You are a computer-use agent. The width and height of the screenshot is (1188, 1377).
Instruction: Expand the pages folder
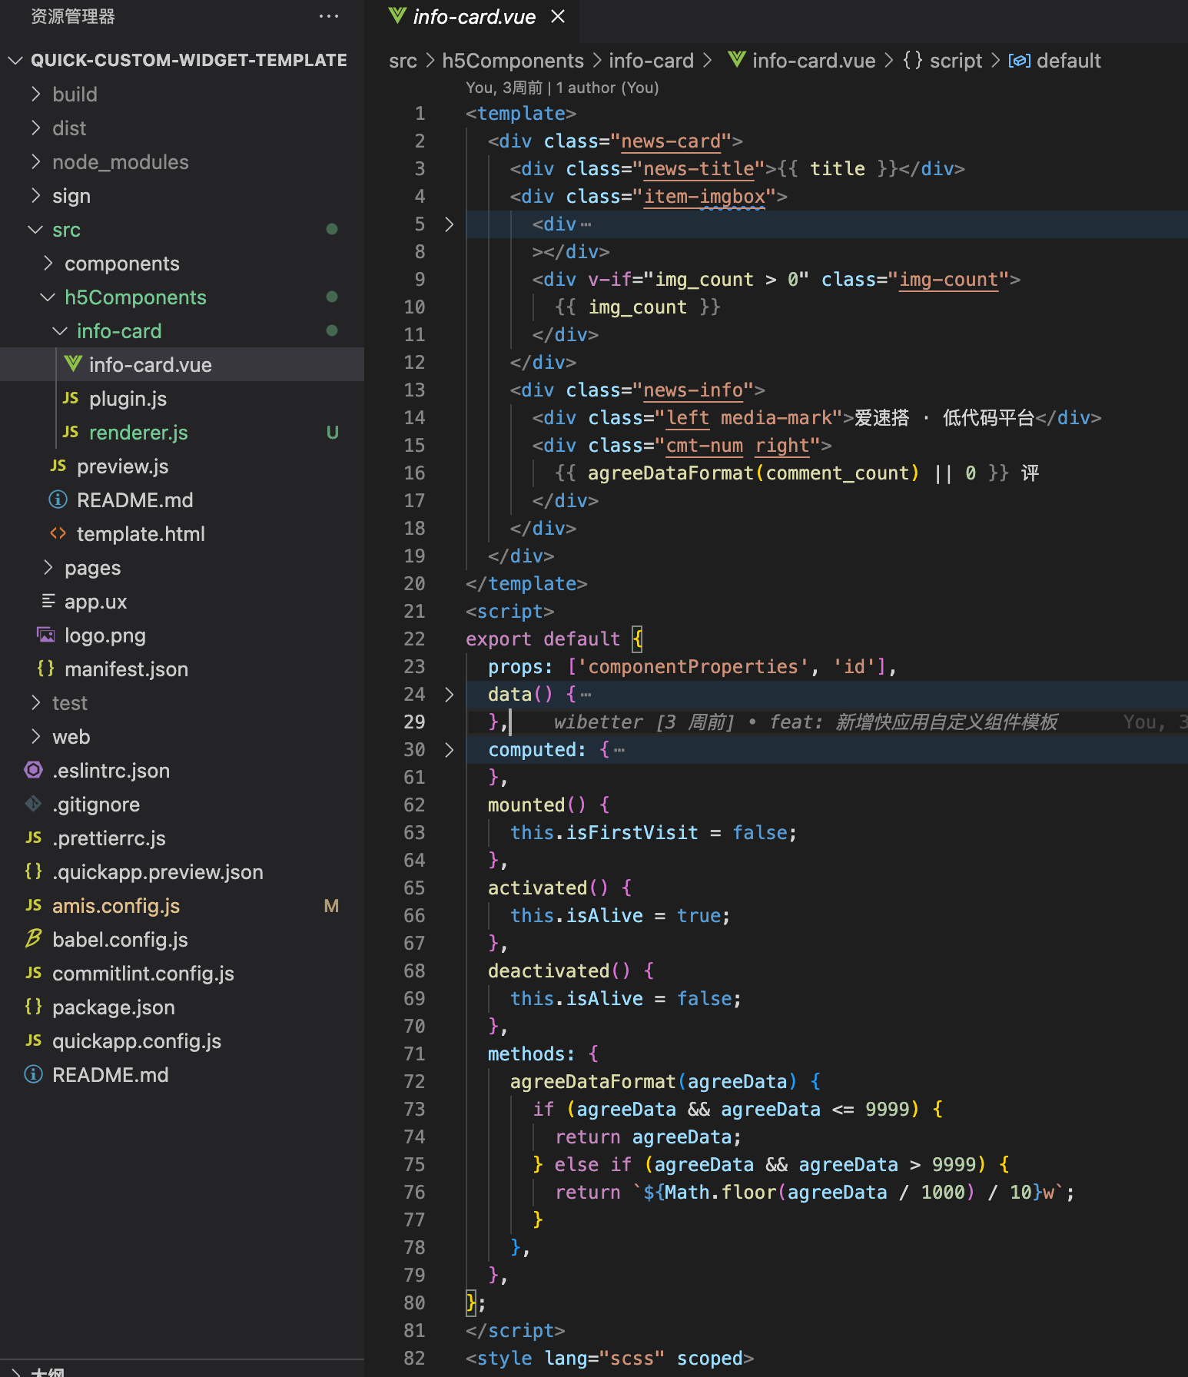coord(48,567)
